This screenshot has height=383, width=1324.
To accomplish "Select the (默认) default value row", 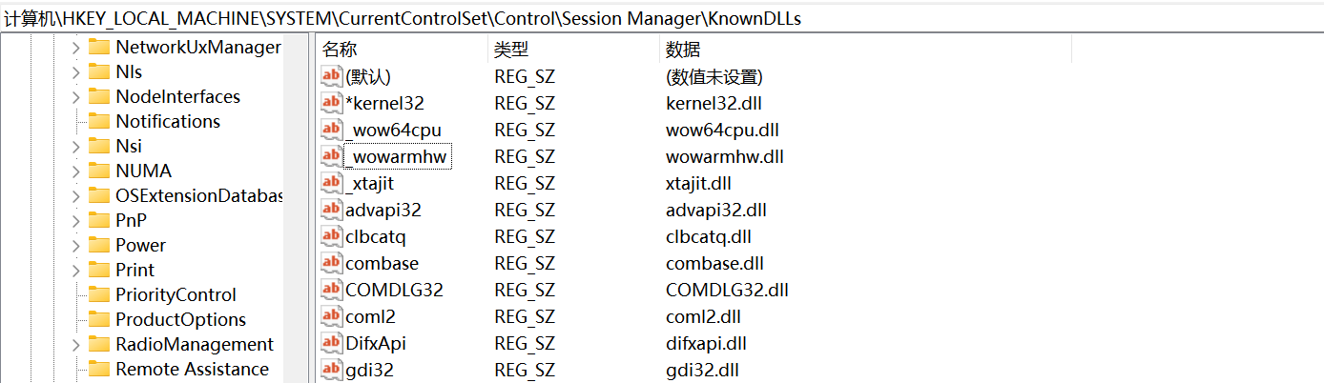I will (x=368, y=76).
